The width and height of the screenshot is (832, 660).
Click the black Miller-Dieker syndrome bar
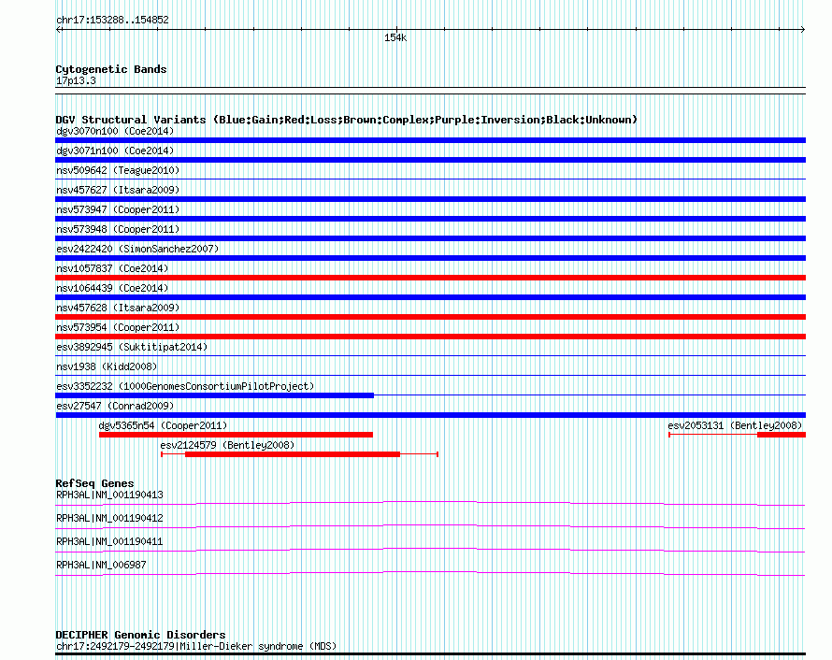[x=430, y=654]
